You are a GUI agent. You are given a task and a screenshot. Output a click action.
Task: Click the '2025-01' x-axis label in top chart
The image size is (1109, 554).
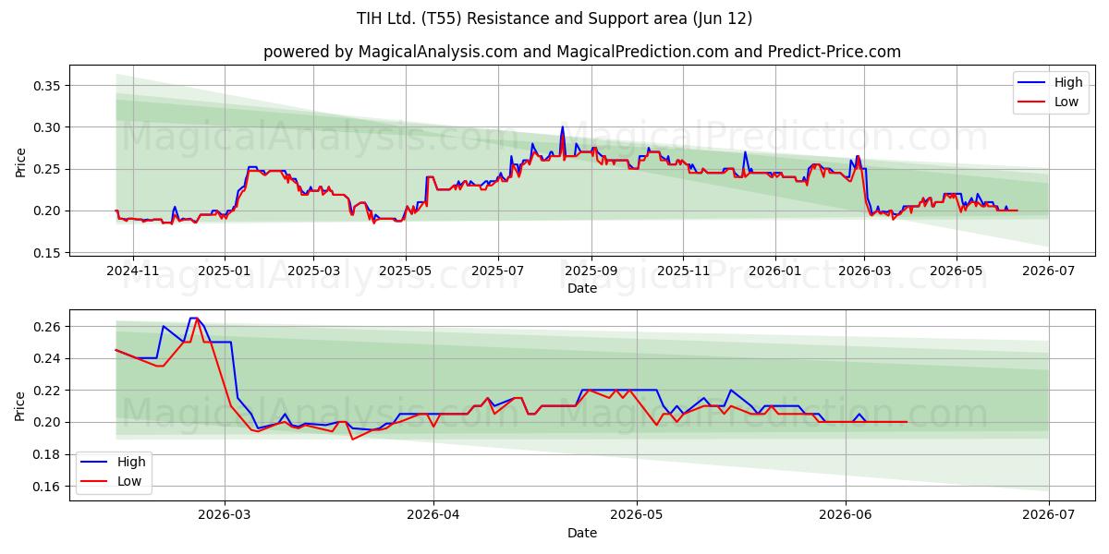click(x=225, y=271)
